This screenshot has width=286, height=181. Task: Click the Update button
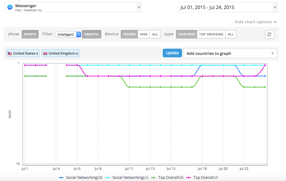pos(172,53)
